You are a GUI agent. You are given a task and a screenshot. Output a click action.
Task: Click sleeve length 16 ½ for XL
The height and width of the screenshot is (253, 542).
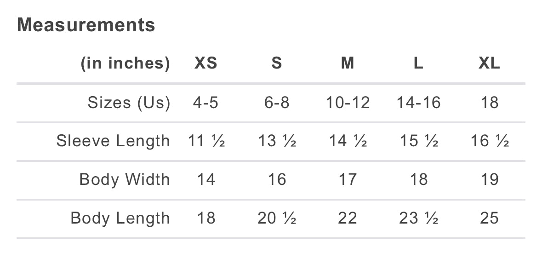click(x=490, y=141)
